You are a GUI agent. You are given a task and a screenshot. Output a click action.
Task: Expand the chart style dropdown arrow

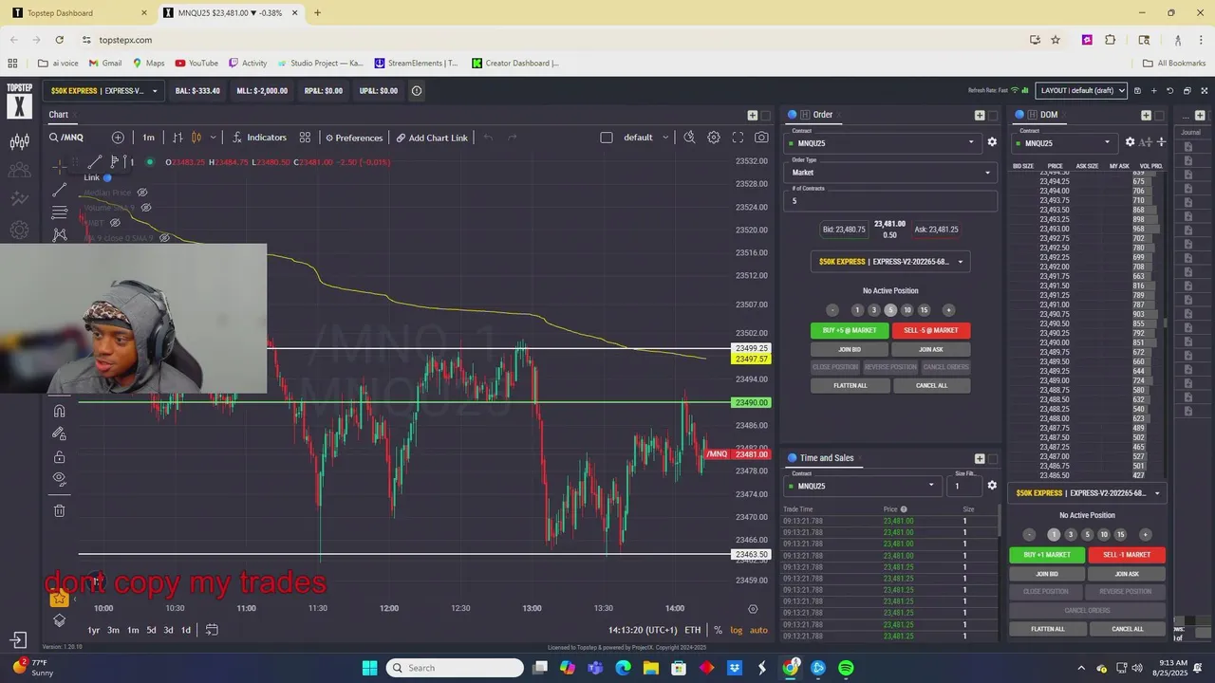[x=213, y=138]
